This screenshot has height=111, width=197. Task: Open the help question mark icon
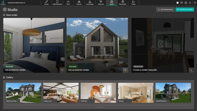pos(178,3)
